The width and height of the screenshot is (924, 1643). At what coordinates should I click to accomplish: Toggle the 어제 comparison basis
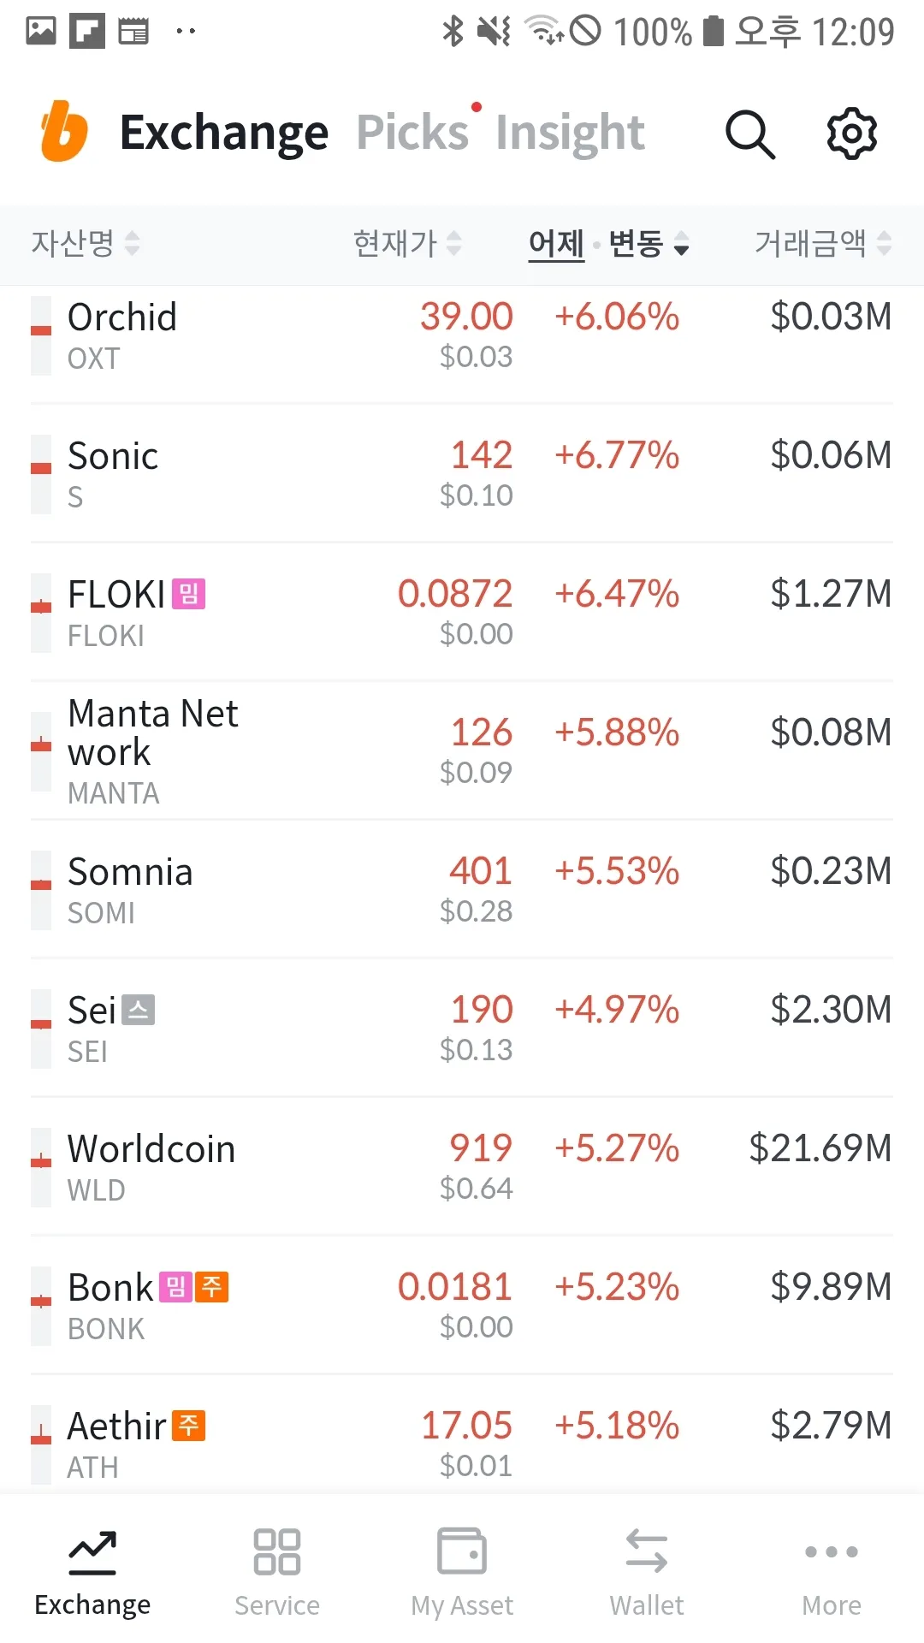(556, 244)
